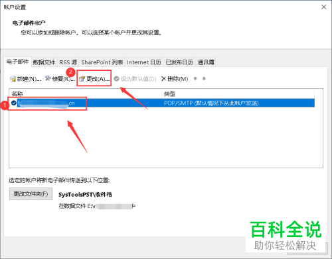Click the 新建(N) new account button
The width and height of the screenshot is (332, 259).
point(25,79)
